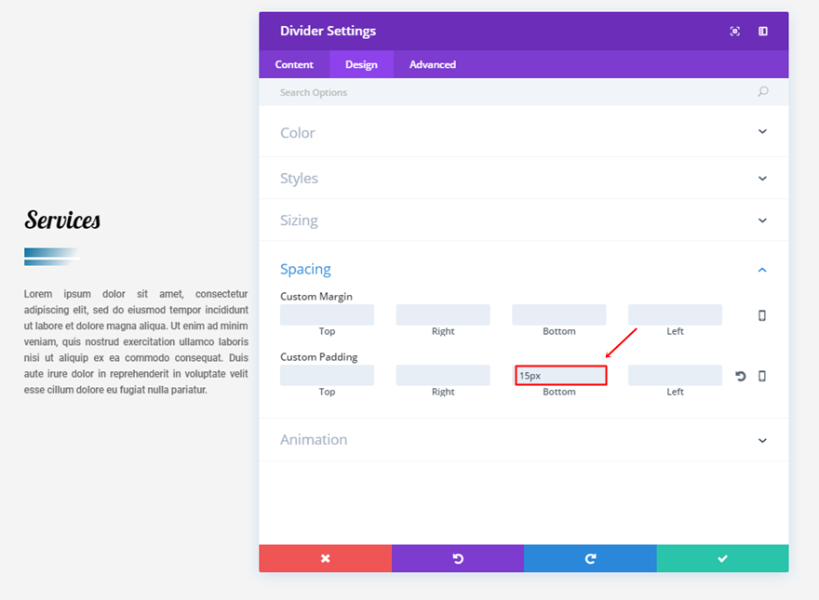
Task: Click the search magnifier icon
Action: (x=763, y=92)
